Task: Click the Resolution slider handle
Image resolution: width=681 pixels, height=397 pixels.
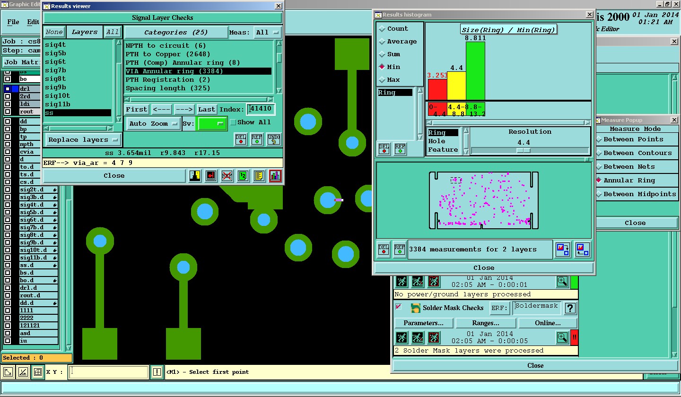Action: click(x=523, y=150)
